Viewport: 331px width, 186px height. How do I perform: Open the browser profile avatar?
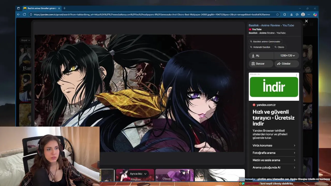point(303,14)
